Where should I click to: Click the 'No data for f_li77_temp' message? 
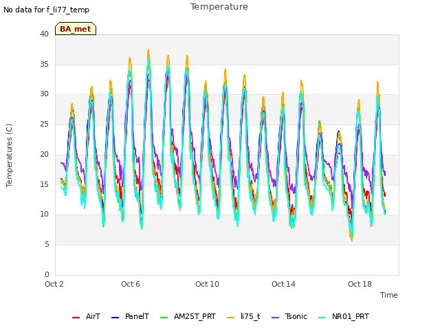[46, 10]
